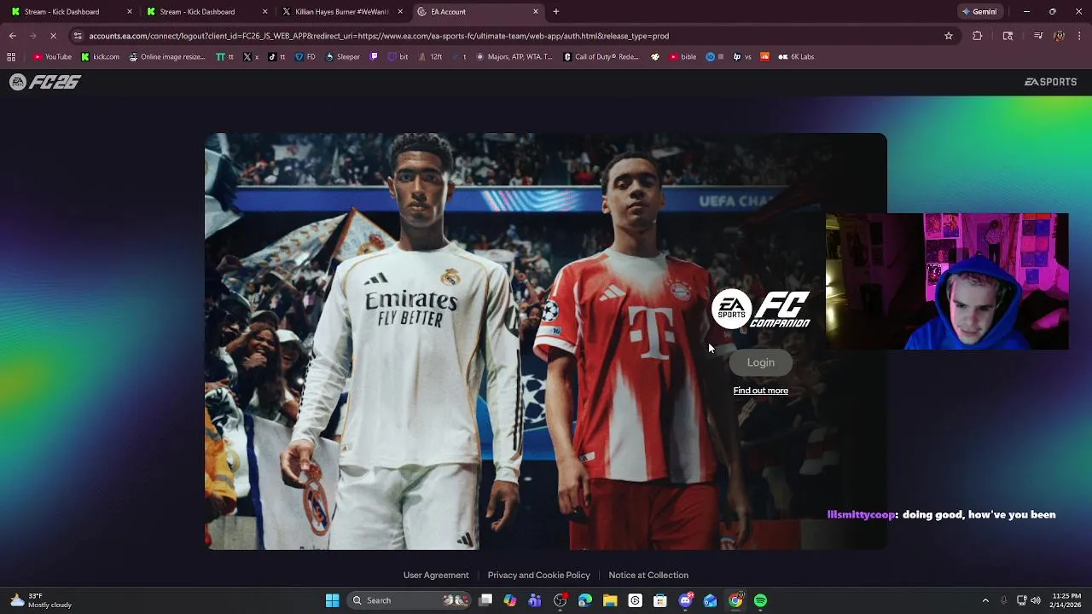The image size is (1092, 614).
Task: Click the taskbar Search box
Action: [409, 600]
